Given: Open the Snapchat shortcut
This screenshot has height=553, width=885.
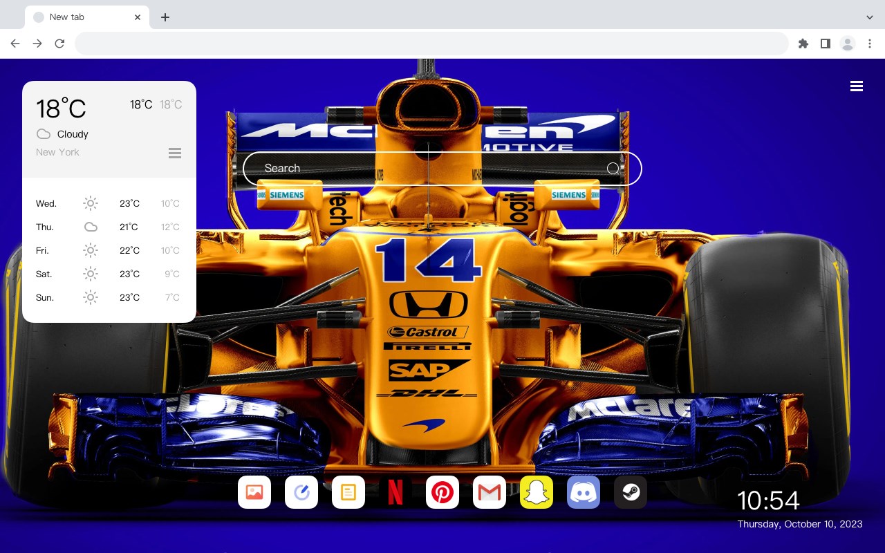Looking at the screenshot, I should tap(537, 492).
